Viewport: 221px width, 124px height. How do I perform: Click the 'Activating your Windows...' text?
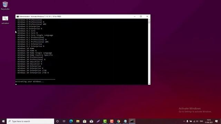pos(30,82)
